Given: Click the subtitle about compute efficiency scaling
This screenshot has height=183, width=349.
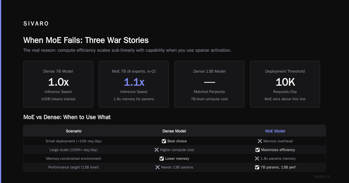Looking at the screenshot, I should pos(127,50).
